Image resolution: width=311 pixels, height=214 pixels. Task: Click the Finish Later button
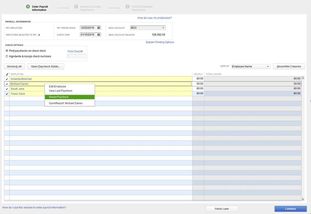pos(222,209)
